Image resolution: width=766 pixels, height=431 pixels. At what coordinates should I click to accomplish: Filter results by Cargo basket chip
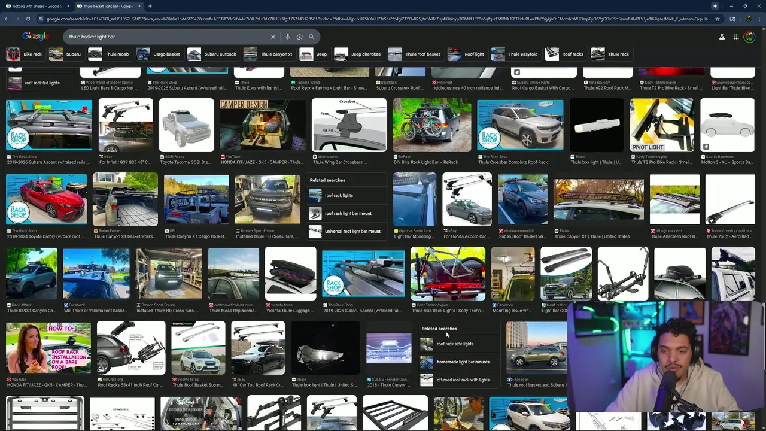[x=159, y=54]
